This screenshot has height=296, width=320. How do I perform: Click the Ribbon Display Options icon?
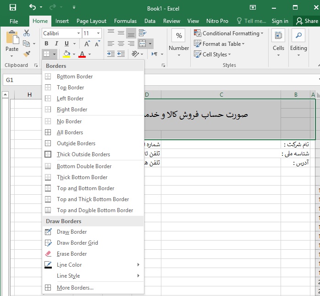[x=253, y=7]
